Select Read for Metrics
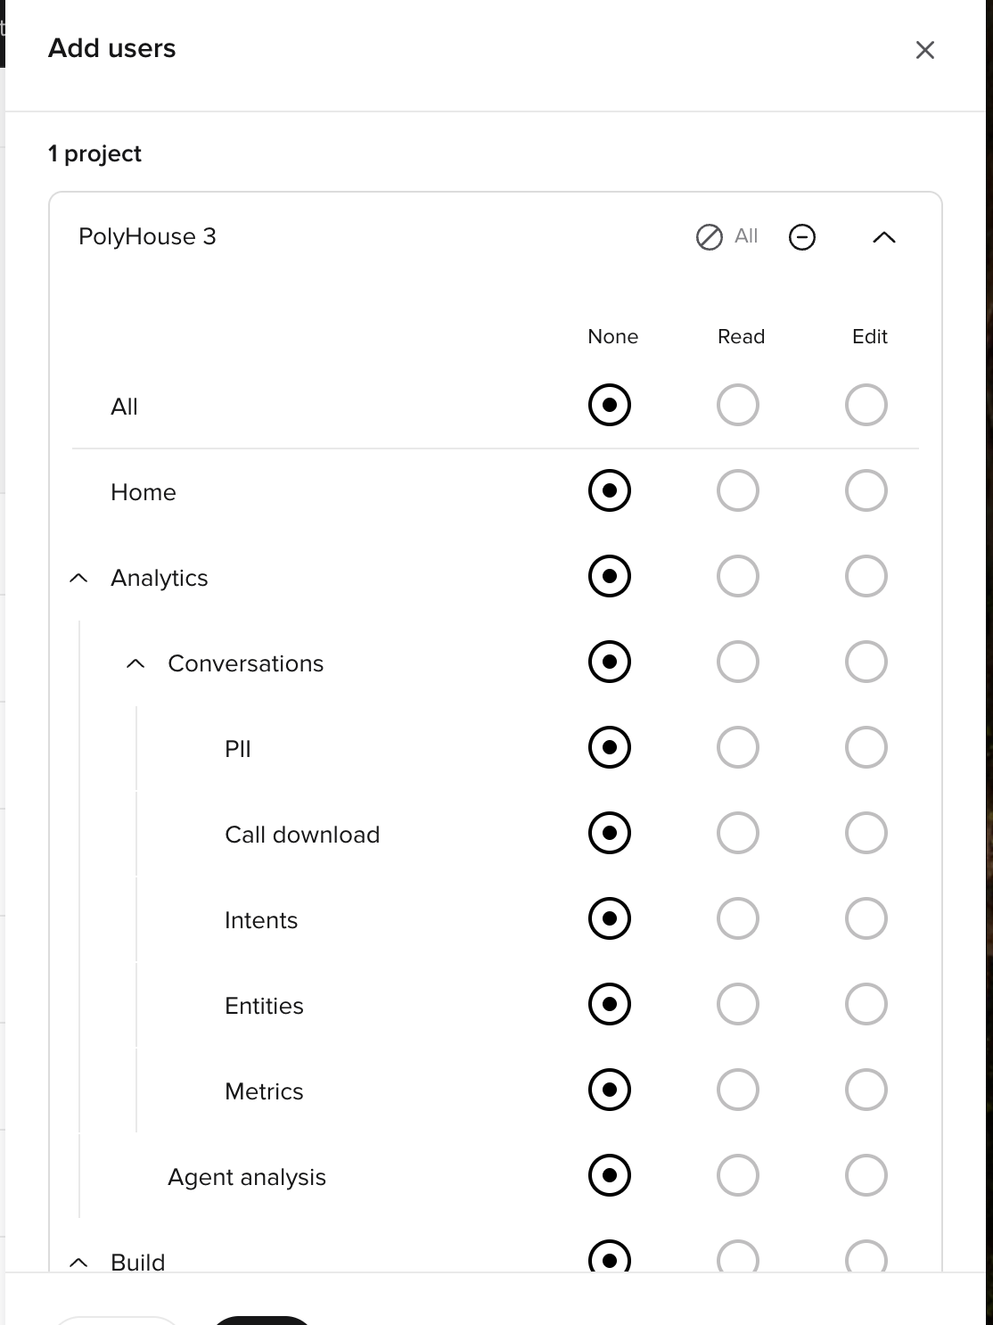 [738, 1089]
